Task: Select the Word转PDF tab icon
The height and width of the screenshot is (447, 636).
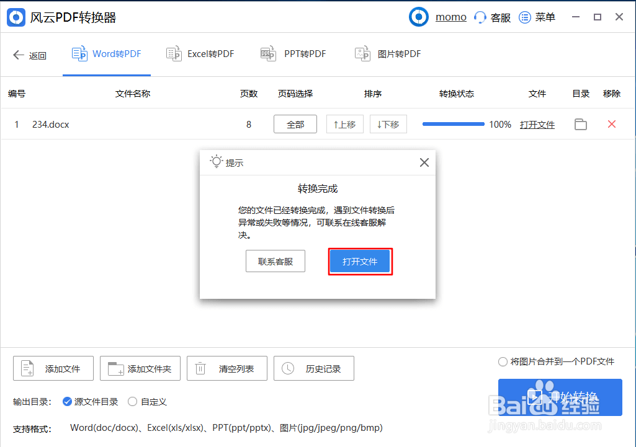Action: (x=79, y=53)
